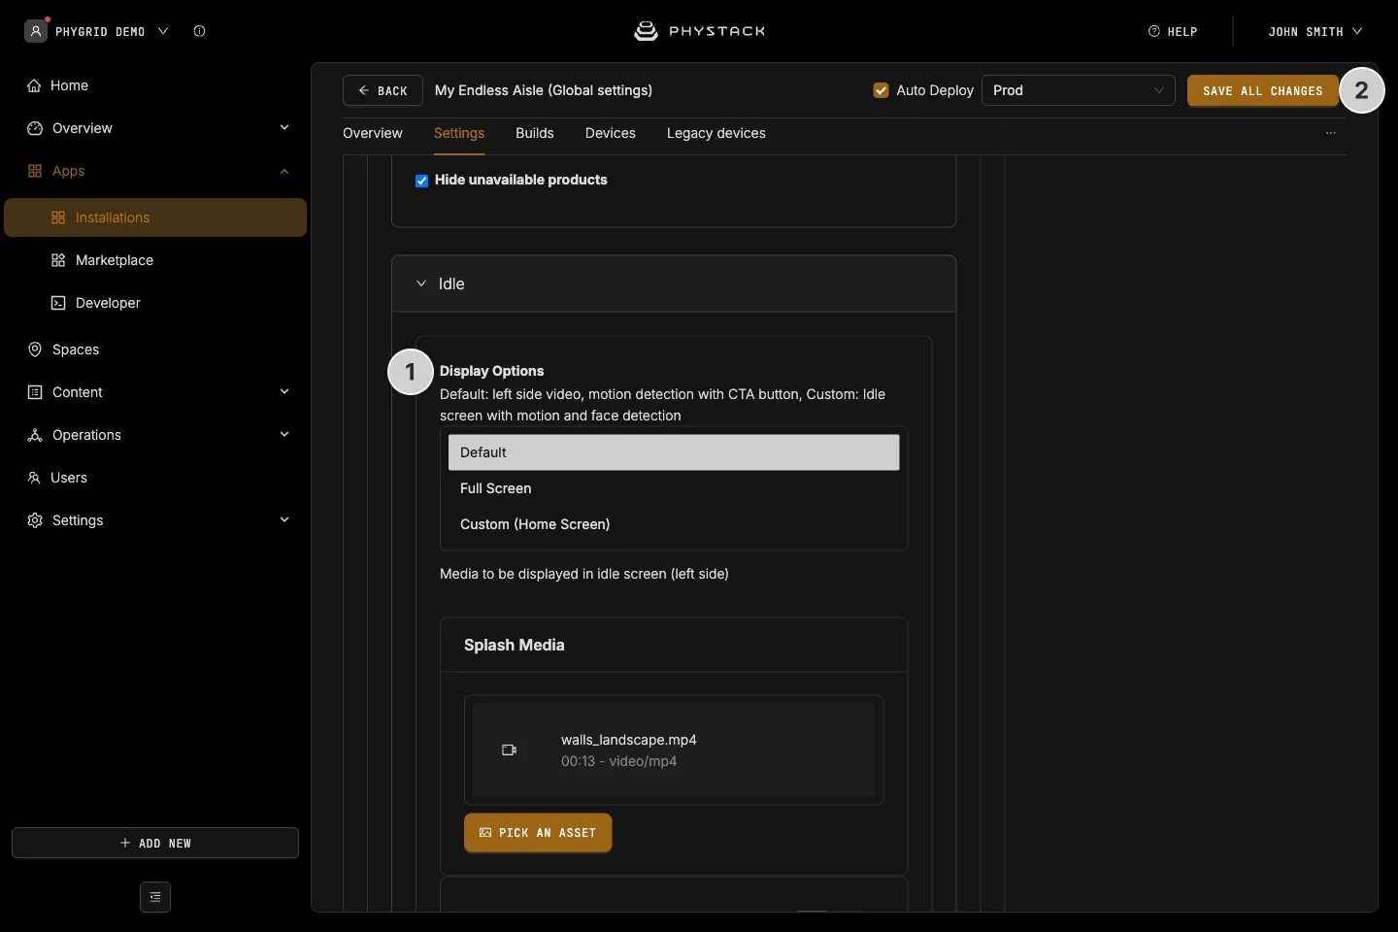Click the Save All Changes button
Image resolution: width=1398 pixels, height=932 pixels.
[1263, 90]
